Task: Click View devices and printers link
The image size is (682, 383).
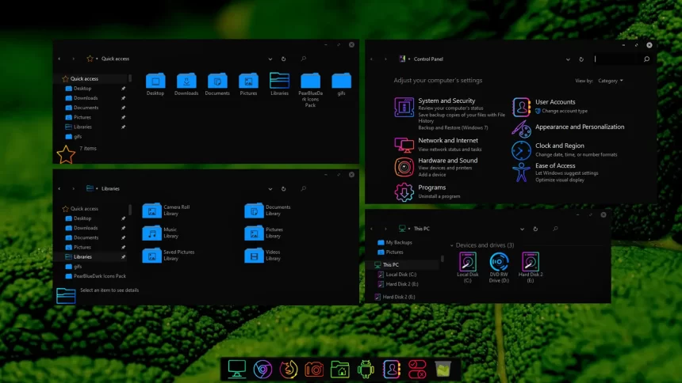Action: (445, 168)
